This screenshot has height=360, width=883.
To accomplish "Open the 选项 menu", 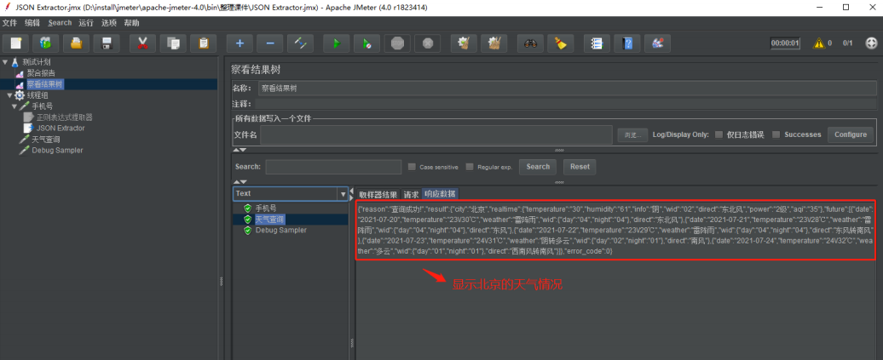I will (x=109, y=23).
